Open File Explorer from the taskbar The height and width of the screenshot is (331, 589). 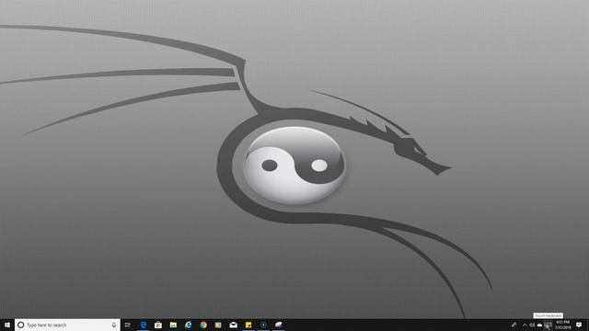point(173,325)
